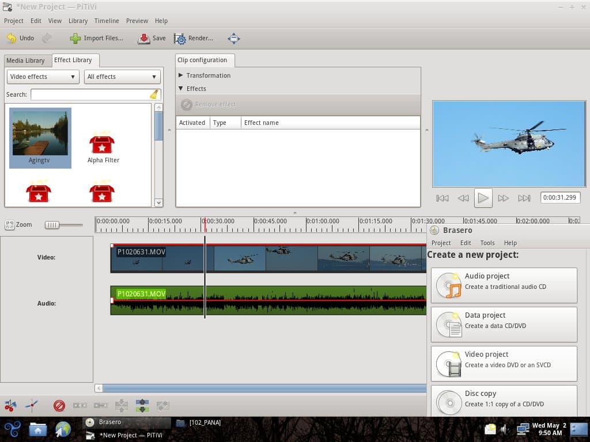Viewport: 590px width, 442px height.
Task: Choose Audio project in Brasero
Action: tap(504, 285)
